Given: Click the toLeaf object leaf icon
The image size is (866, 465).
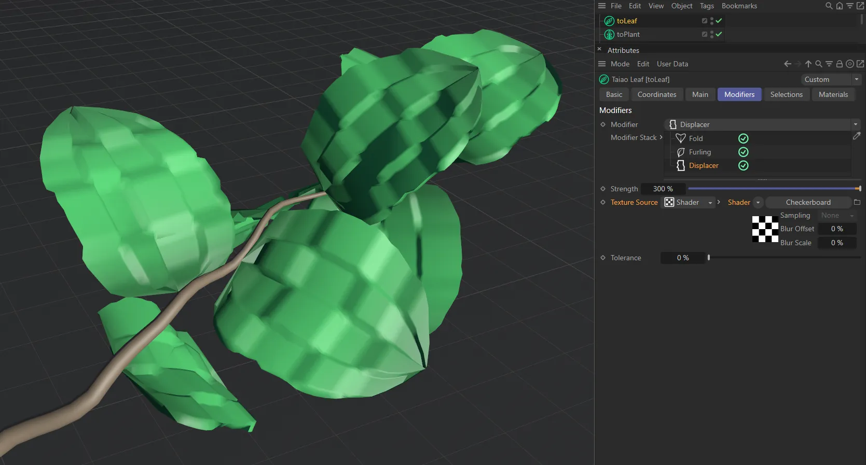Looking at the screenshot, I should (x=610, y=21).
